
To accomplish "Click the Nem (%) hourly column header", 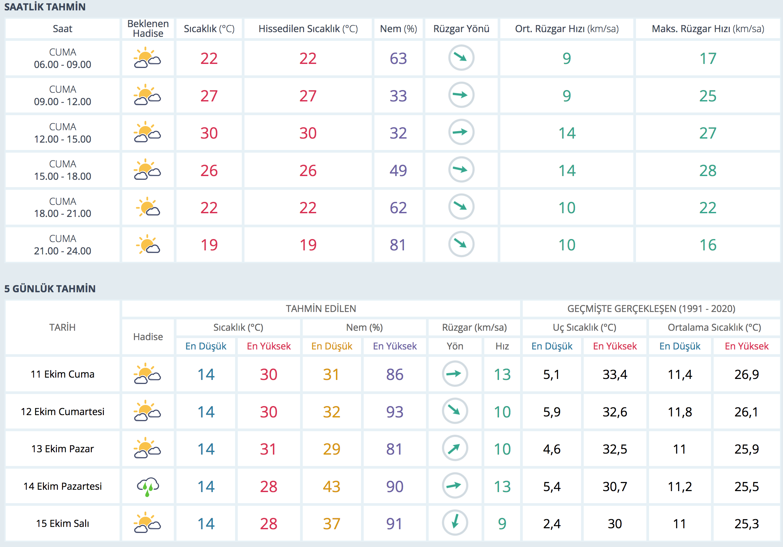I will pyautogui.click(x=398, y=29).
